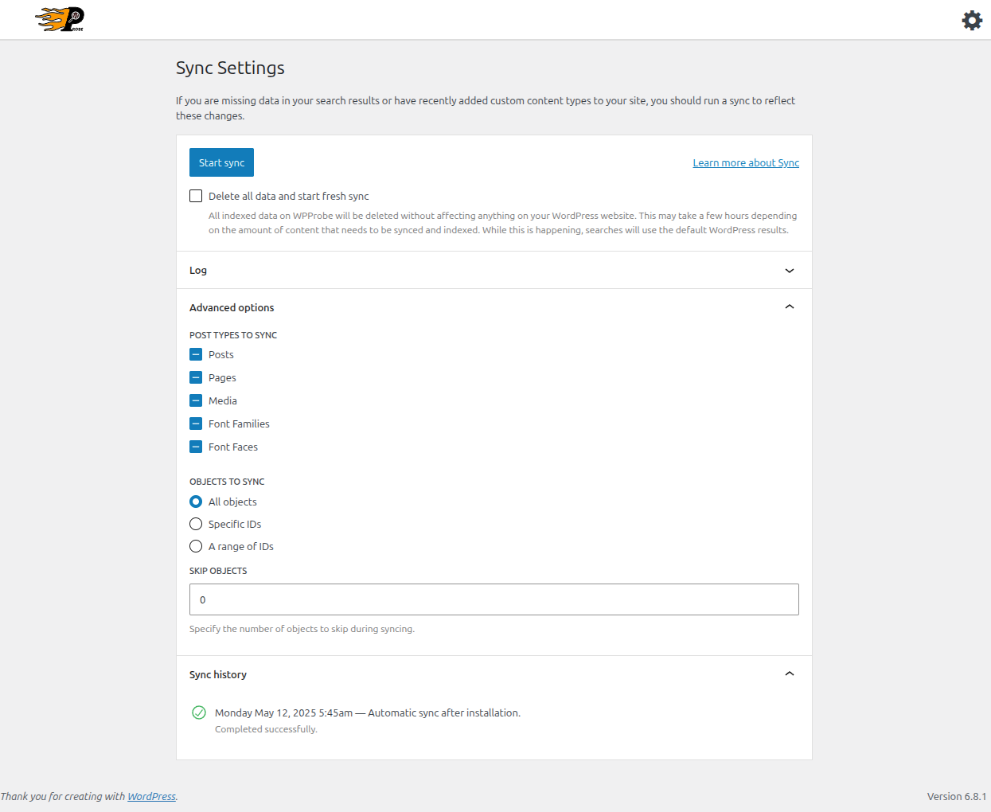Click the Completed successfully status text
This screenshot has height=812, width=991.
tap(266, 729)
